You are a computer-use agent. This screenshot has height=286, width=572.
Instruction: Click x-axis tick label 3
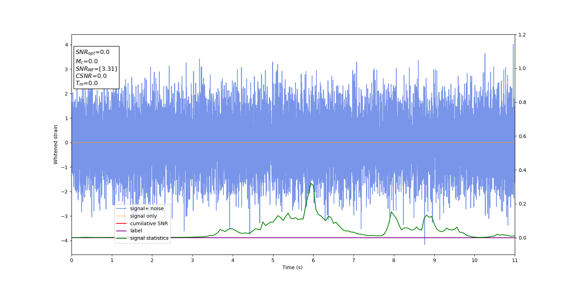click(x=192, y=260)
